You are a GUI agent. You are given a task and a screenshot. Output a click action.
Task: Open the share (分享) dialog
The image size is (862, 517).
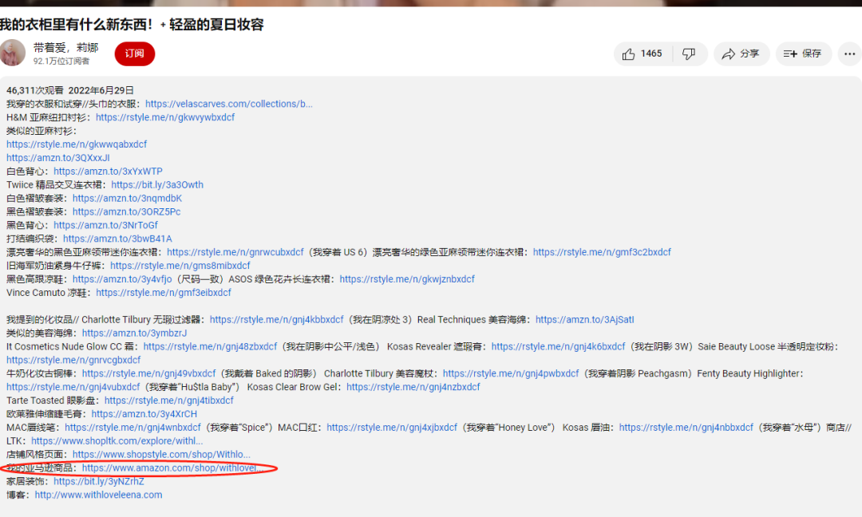[741, 53]
